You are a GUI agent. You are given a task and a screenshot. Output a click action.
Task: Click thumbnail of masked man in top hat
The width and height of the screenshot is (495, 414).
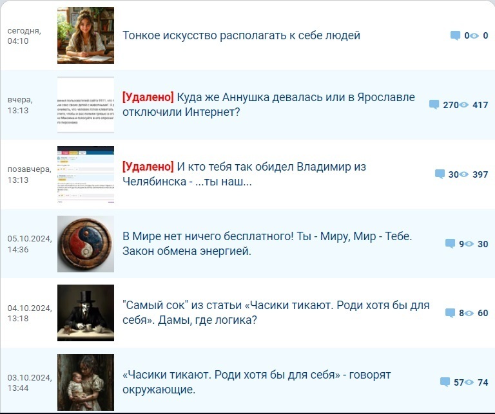tap(86, 313)
